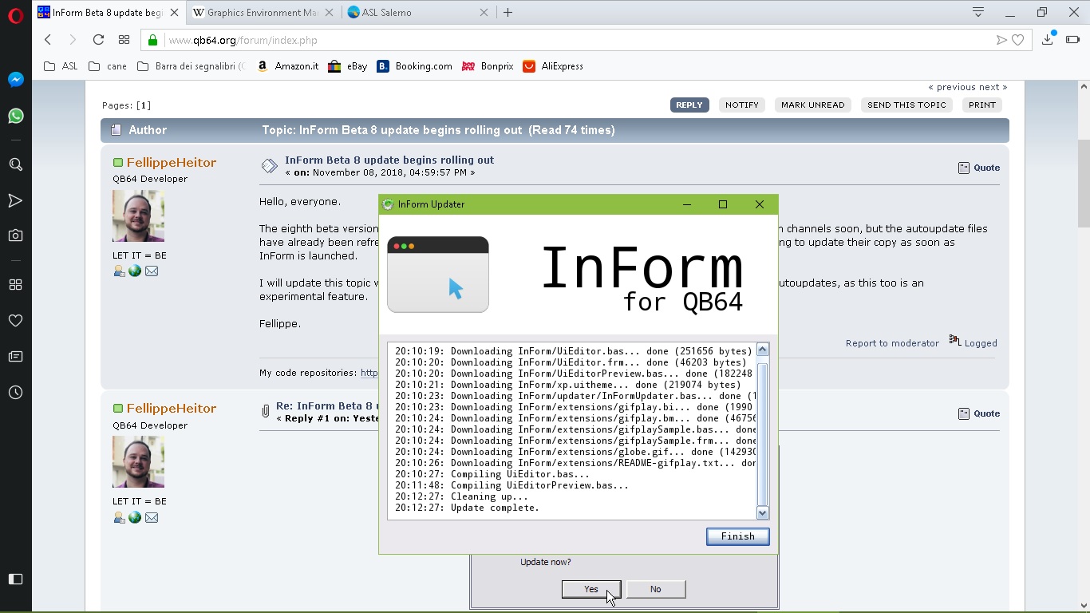Open history clock icon in sidebar
The width and height of the screenshot is (1090, 613).
[x=15, y=393]
